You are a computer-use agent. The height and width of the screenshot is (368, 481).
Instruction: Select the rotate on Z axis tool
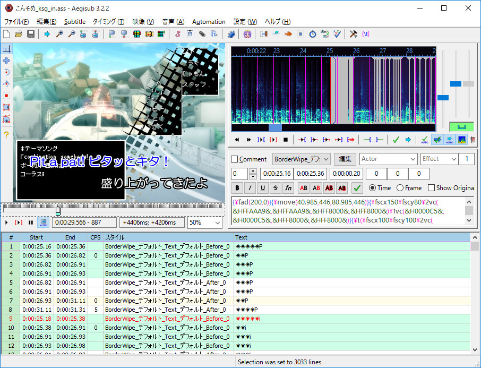pos(6,72)
